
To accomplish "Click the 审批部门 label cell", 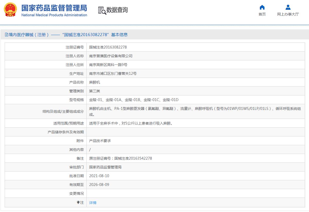I will [x=46, y=167].
